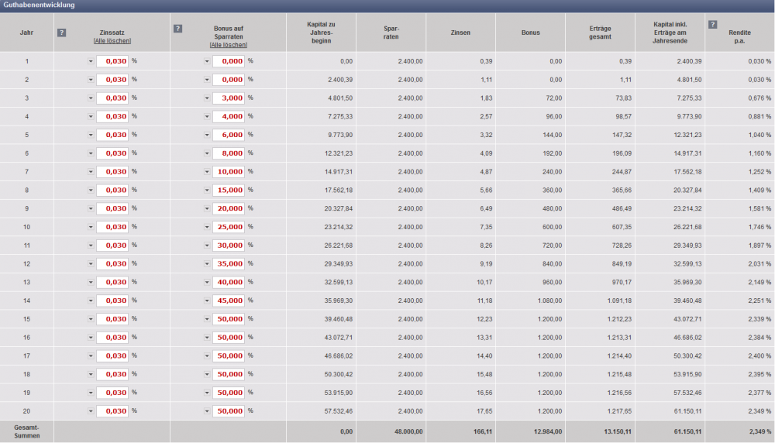775x443 pixels.
Task: Open the help icon beside Zinssatz header
Action: coord(61,33)
